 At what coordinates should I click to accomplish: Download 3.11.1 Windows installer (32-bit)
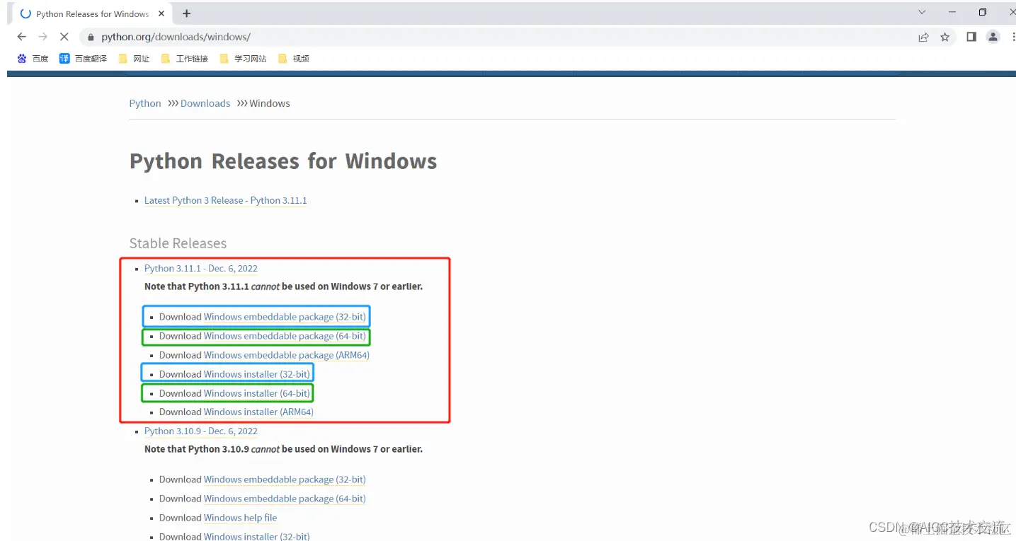point(256,374)
